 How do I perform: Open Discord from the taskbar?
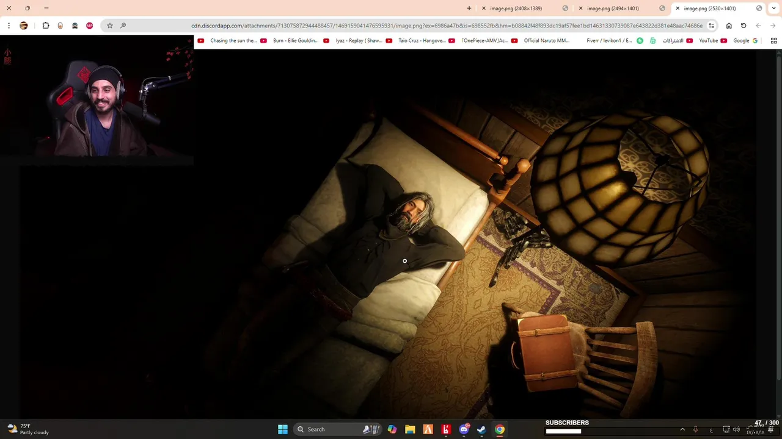(464, 429)
